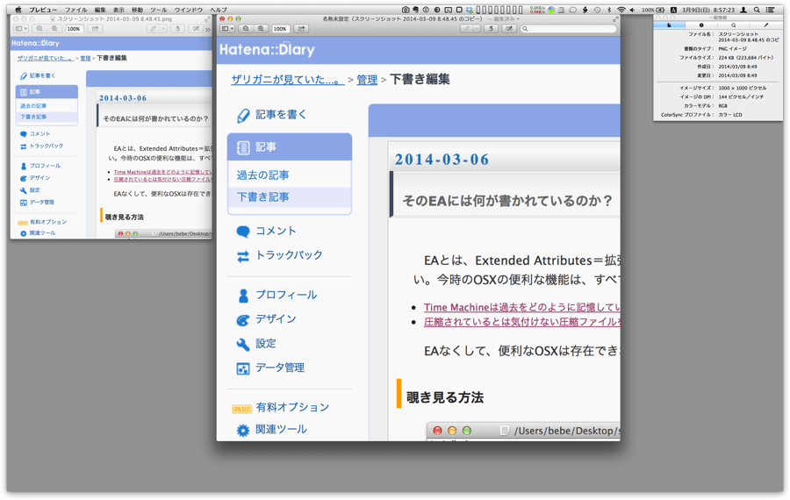Click 100% zoom field in back Preview window
The width and height of the screenshot is (790, 500).
(74, 29)
